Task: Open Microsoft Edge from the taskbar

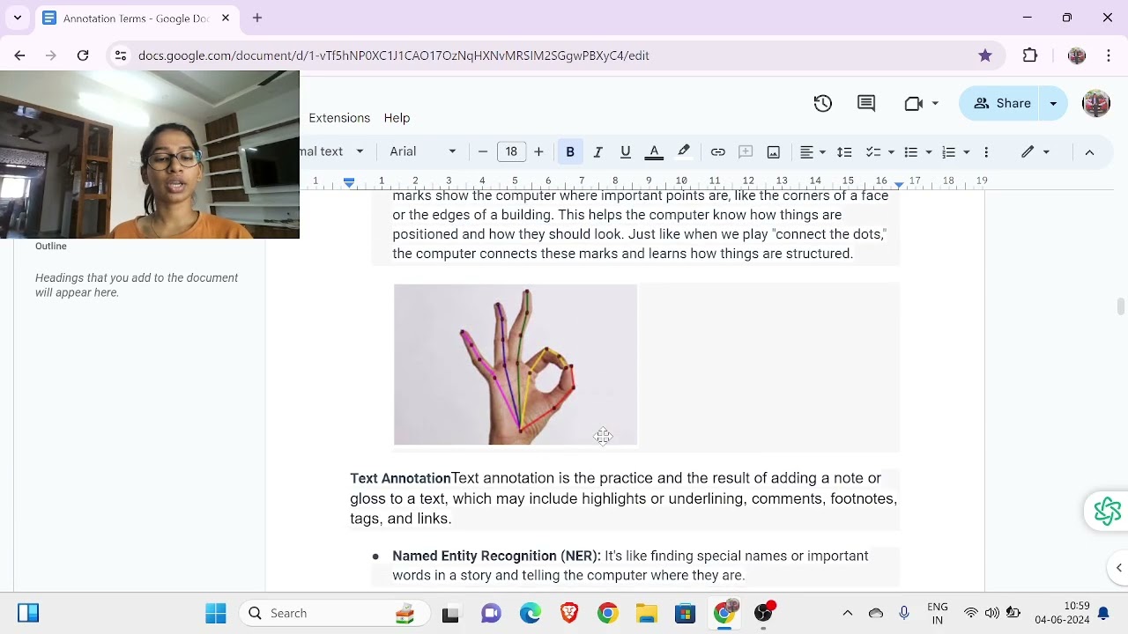Action: (x=531, y=613)
